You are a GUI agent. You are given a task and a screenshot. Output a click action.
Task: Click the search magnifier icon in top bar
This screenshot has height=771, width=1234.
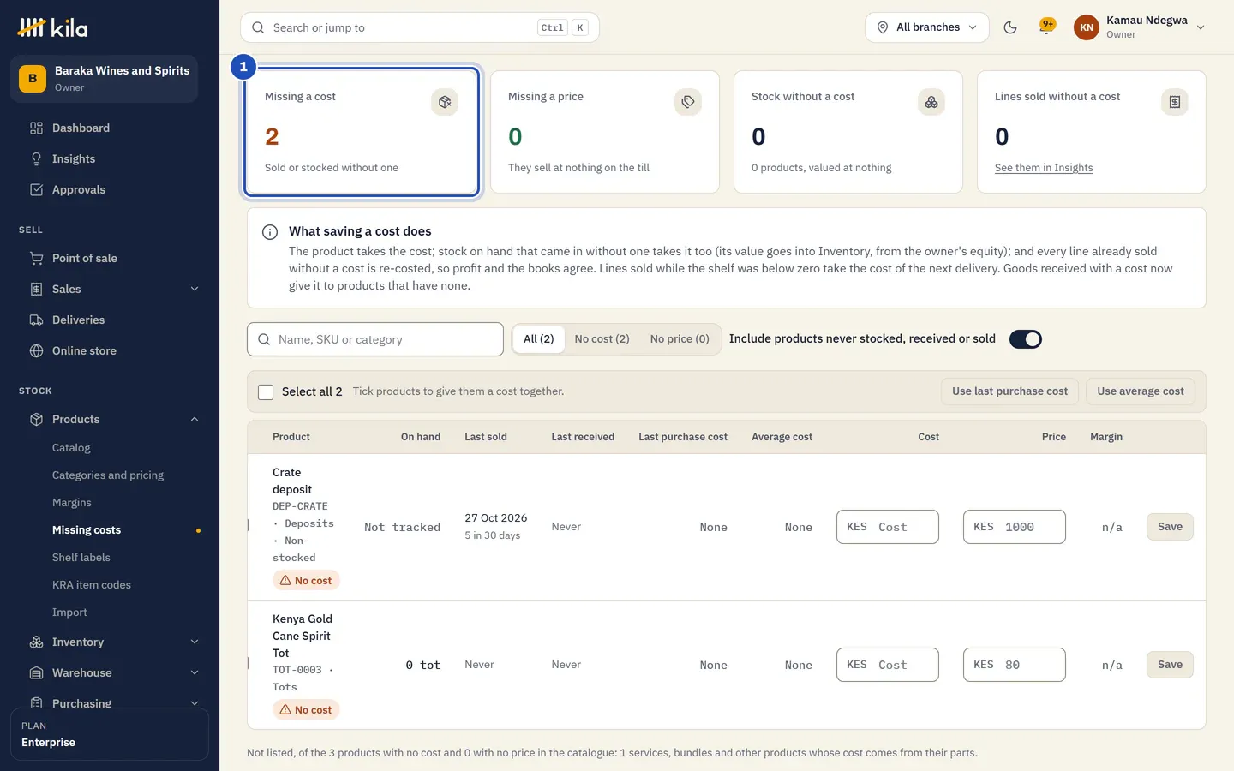[258, 27]
